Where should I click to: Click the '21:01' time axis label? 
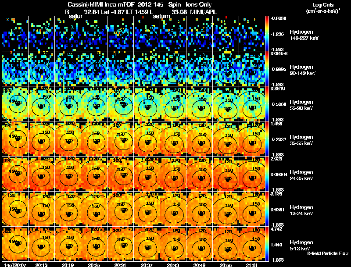click(x=252, y=265)
